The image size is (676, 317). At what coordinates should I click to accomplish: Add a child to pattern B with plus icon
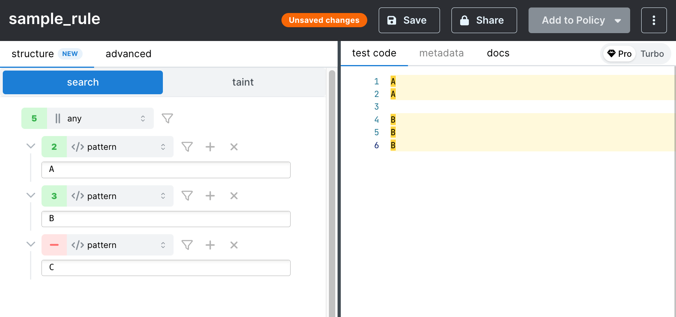210,196
